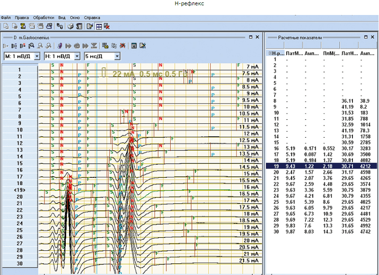
Task: Toggle the grid table view button
Action: [x=99, y=26]
